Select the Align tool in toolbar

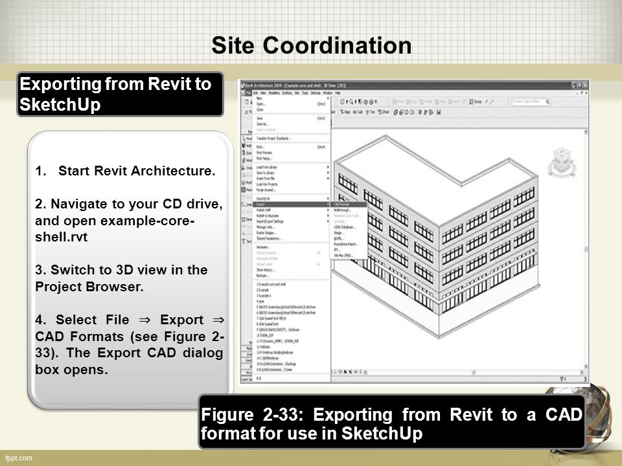point(345,112)
